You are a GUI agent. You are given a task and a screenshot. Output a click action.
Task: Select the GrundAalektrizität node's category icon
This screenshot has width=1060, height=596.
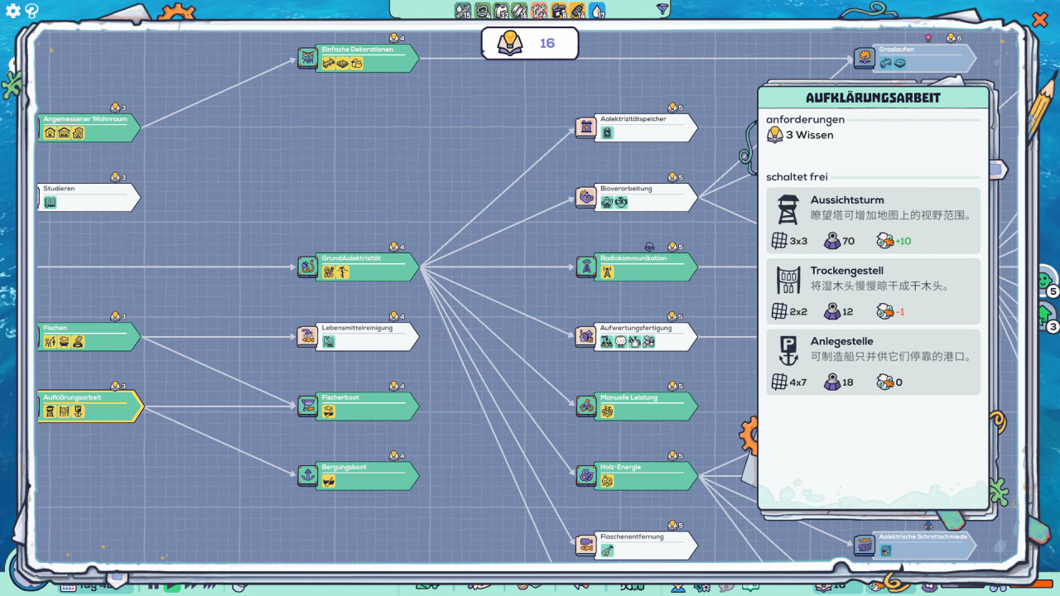[307, 267]
